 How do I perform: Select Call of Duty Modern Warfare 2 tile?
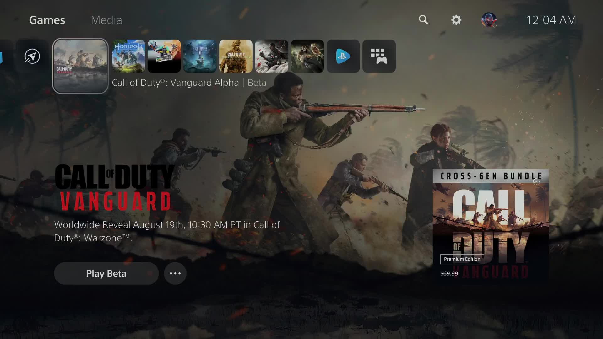(236, 56)
